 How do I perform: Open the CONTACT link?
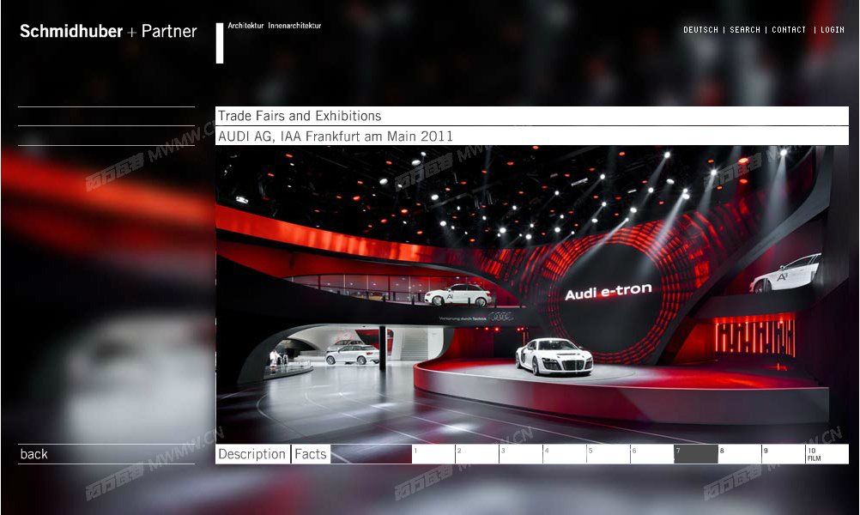(789, 30)
